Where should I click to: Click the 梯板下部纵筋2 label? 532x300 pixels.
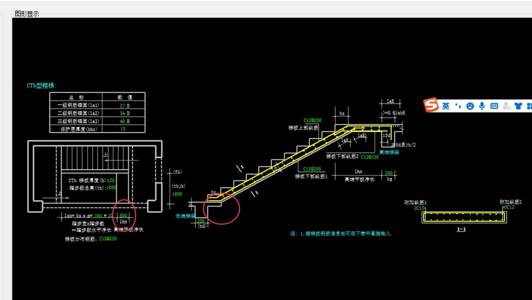coord(342,156)
